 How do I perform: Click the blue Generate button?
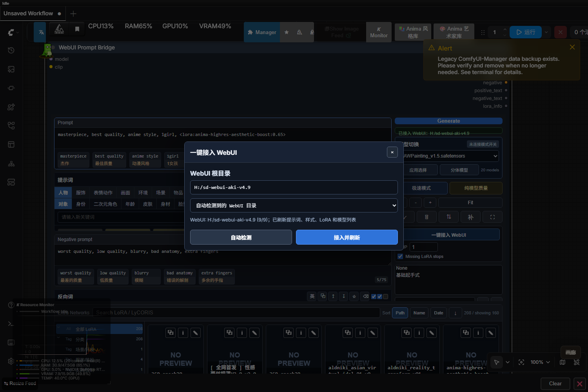(448, 121)
